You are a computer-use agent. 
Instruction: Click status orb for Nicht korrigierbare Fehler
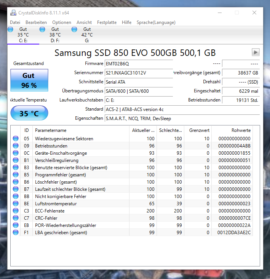click(x=16, y=196)
